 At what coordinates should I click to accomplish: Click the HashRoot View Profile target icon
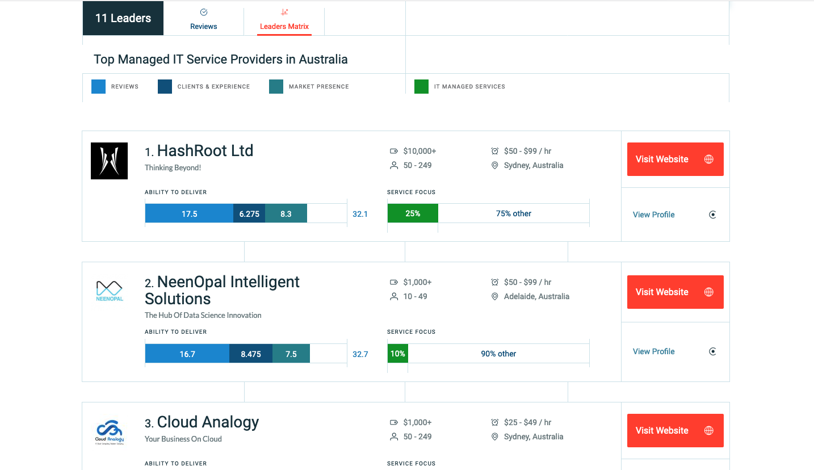[x=712, y=215]
